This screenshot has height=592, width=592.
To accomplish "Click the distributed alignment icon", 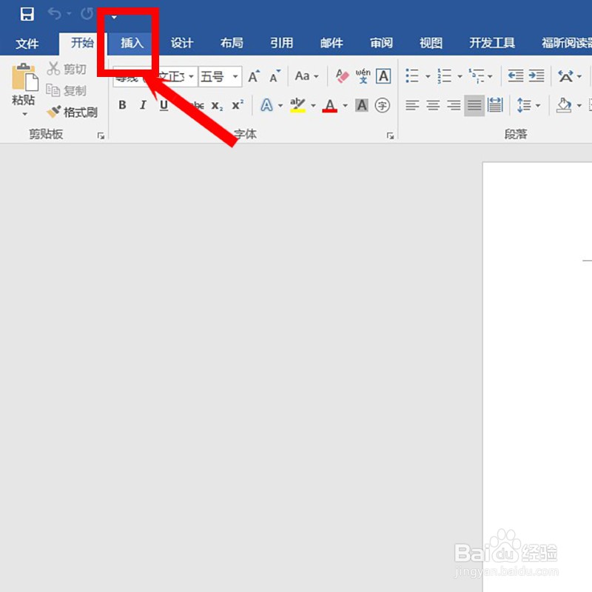I will pos(495,105).
